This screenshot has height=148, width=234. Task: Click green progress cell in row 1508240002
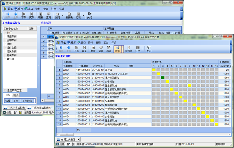(163, 78)
